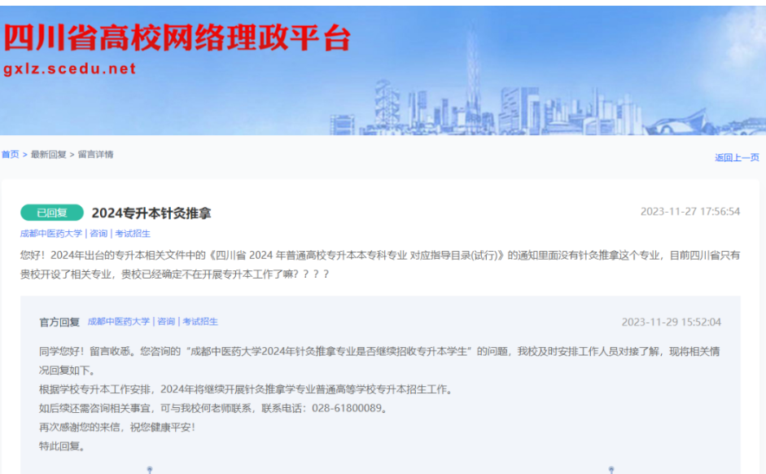Click the 返回上一页 link

tap(737, 157)
